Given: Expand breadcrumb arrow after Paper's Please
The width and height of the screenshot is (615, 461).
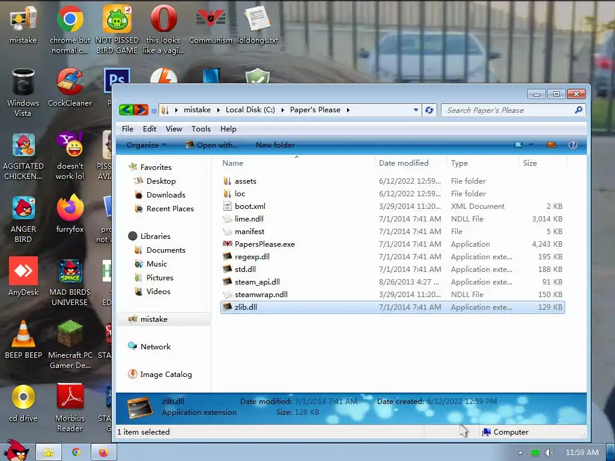Looking at the screenshot, I should pyautogui.click(x=348, y=110).
